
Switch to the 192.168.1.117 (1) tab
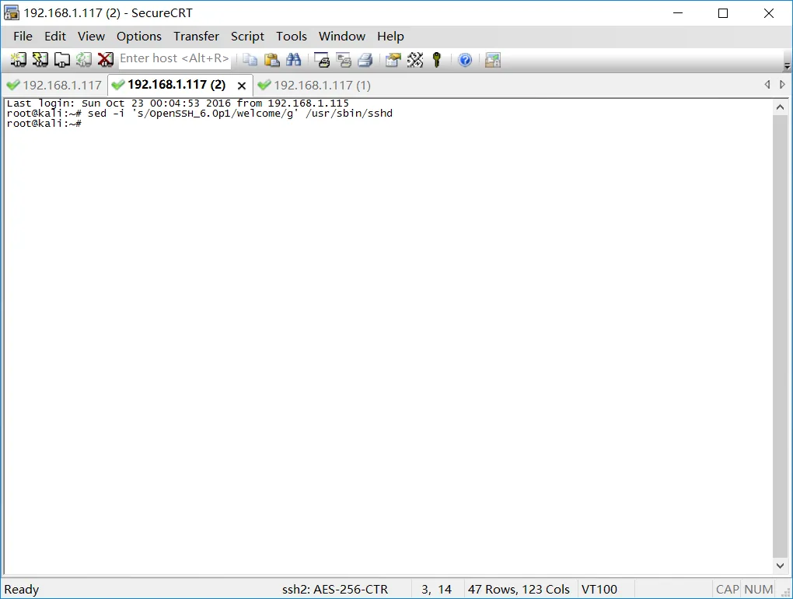(315, 85)
